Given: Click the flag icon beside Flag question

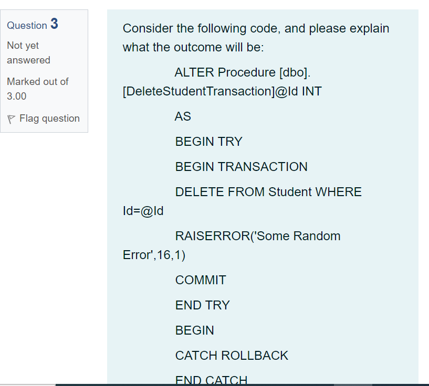Looking at the screenshot, I should pyautogui.click(x=11, y=119).
